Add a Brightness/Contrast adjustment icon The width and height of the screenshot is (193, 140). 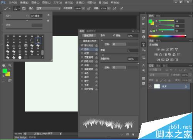point(158,49)
